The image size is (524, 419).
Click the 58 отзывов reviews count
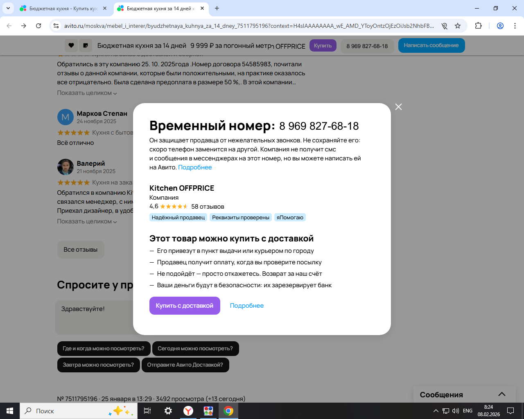tap(208, 207)
